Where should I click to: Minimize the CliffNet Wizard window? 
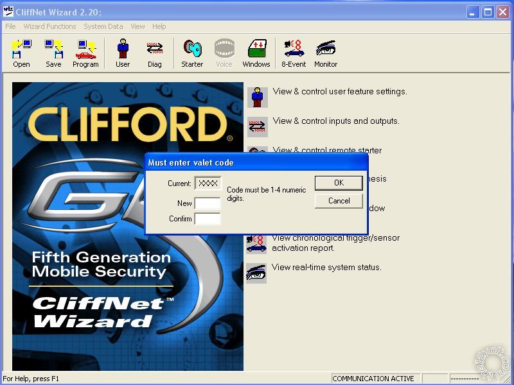(473, 12)
